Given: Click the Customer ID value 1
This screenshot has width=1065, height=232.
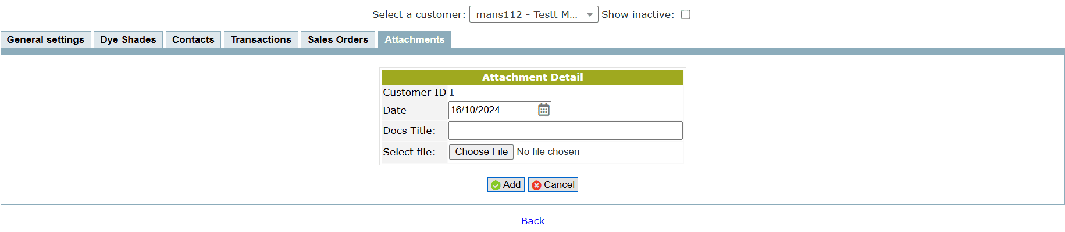Looking at the screenshot, I should click(x=451, y=92).
